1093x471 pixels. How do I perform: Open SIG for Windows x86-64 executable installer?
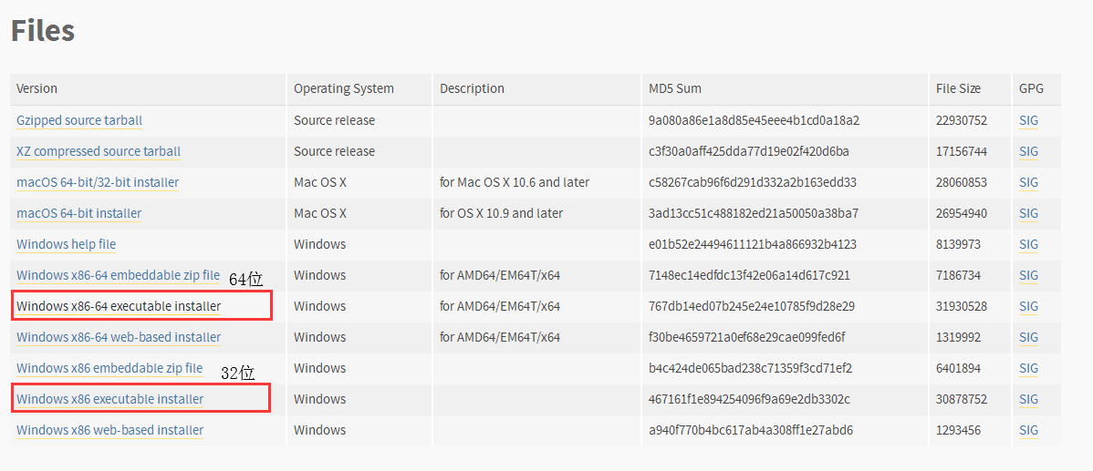coord(1028,306)
